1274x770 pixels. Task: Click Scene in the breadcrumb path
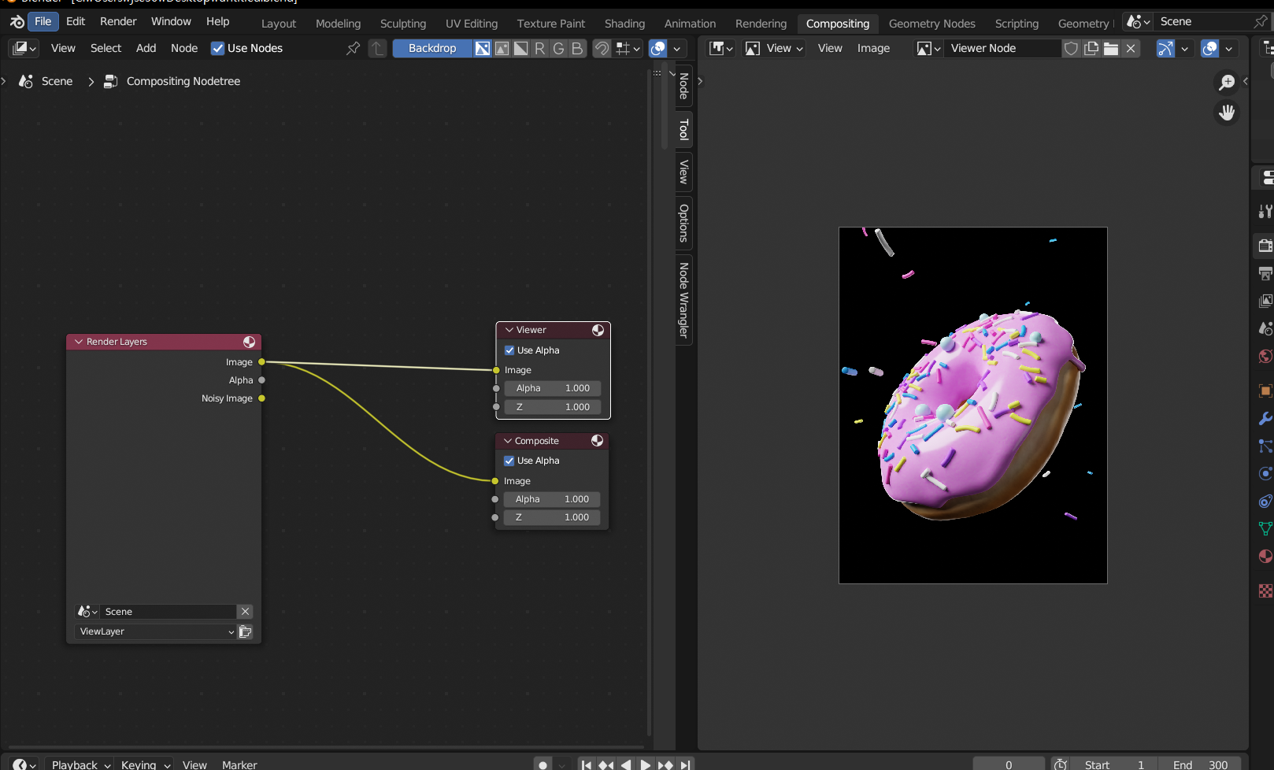pyautogui.click(x=57, y=81)
